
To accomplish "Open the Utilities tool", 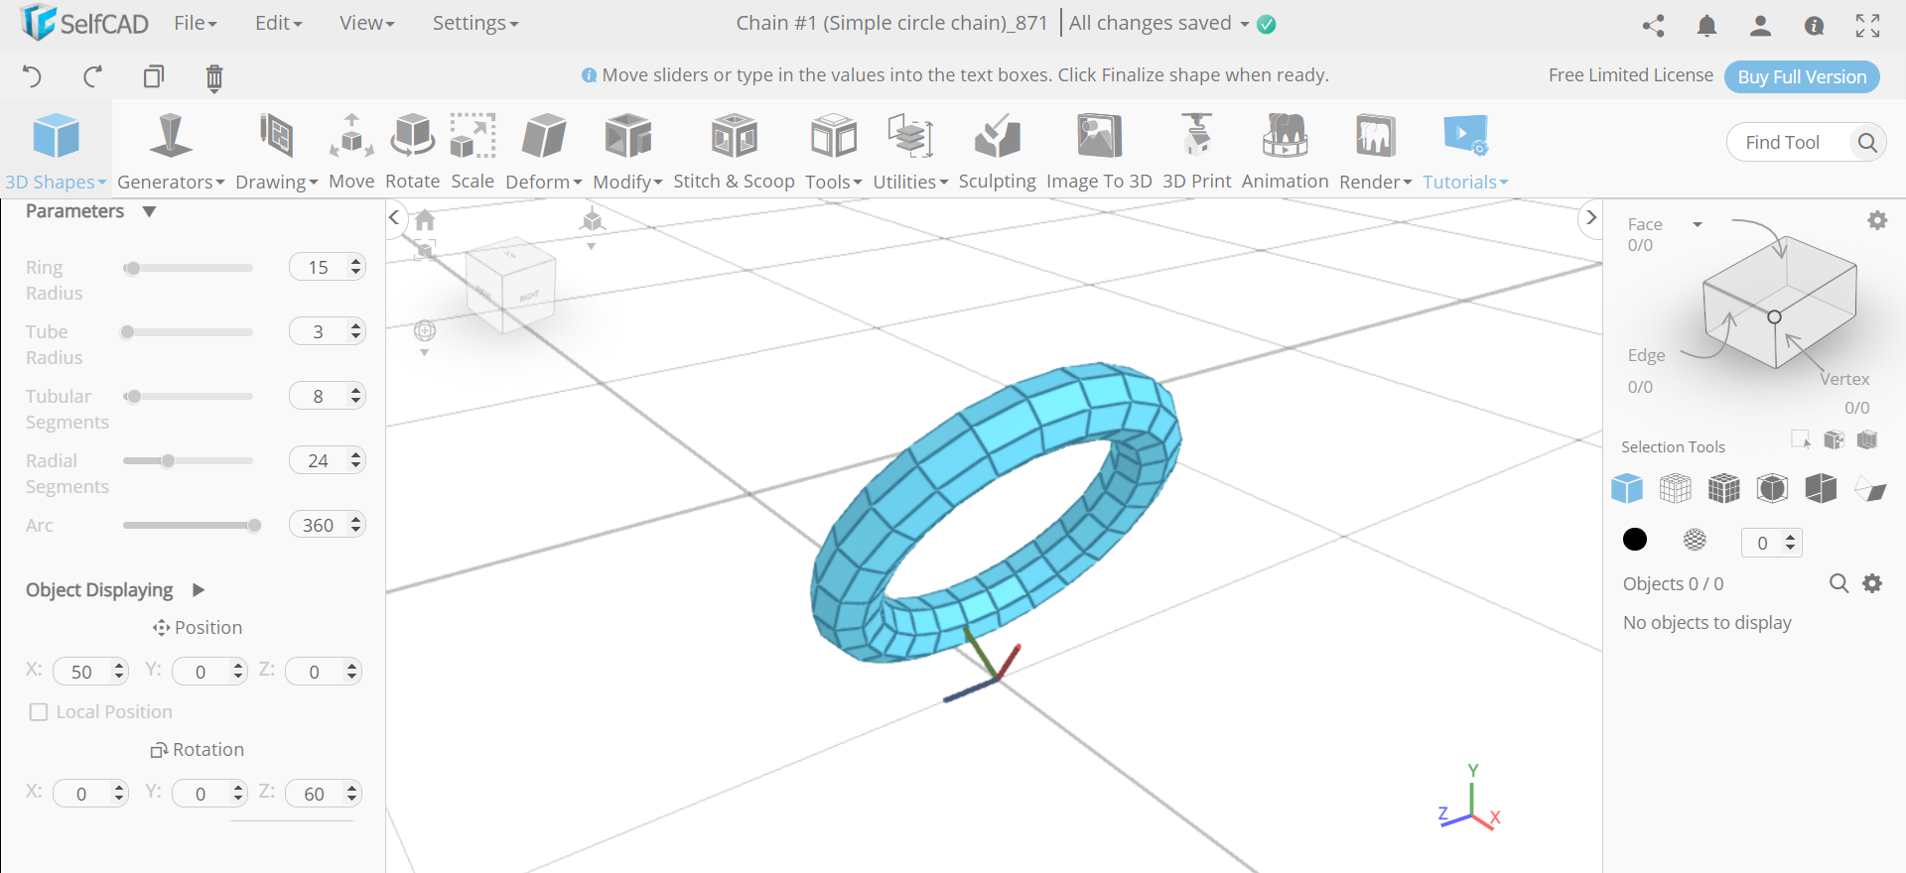I will [x=910, y=151].
